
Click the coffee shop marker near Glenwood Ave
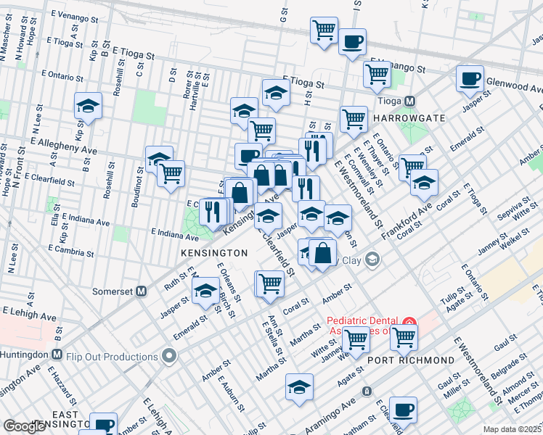(470, 78)
